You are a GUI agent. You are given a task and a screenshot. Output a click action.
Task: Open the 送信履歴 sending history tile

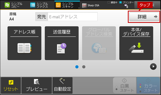(x=62, y=43)
